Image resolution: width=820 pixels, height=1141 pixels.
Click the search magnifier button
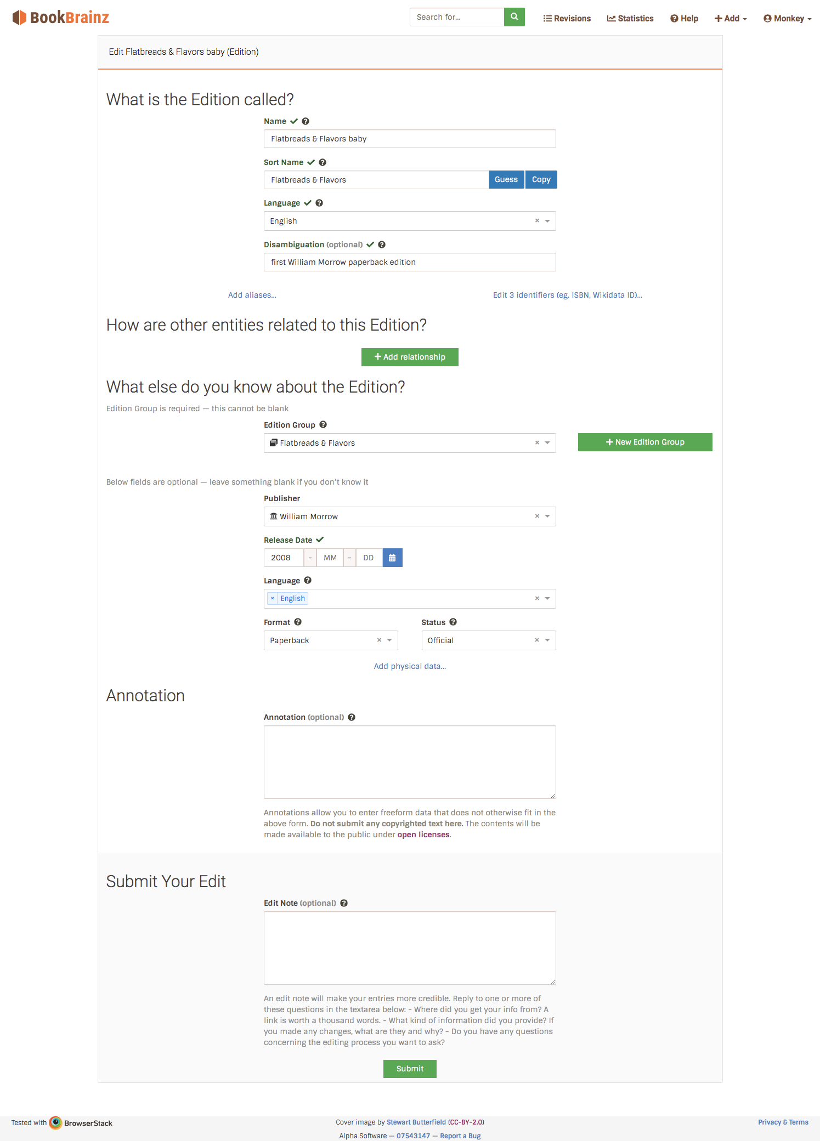[x=514, y=17]
